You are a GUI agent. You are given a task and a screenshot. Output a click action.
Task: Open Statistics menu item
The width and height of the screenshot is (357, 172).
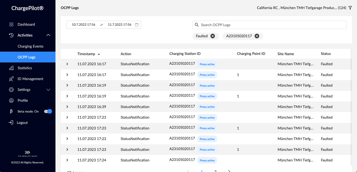[x=25, y=68]
